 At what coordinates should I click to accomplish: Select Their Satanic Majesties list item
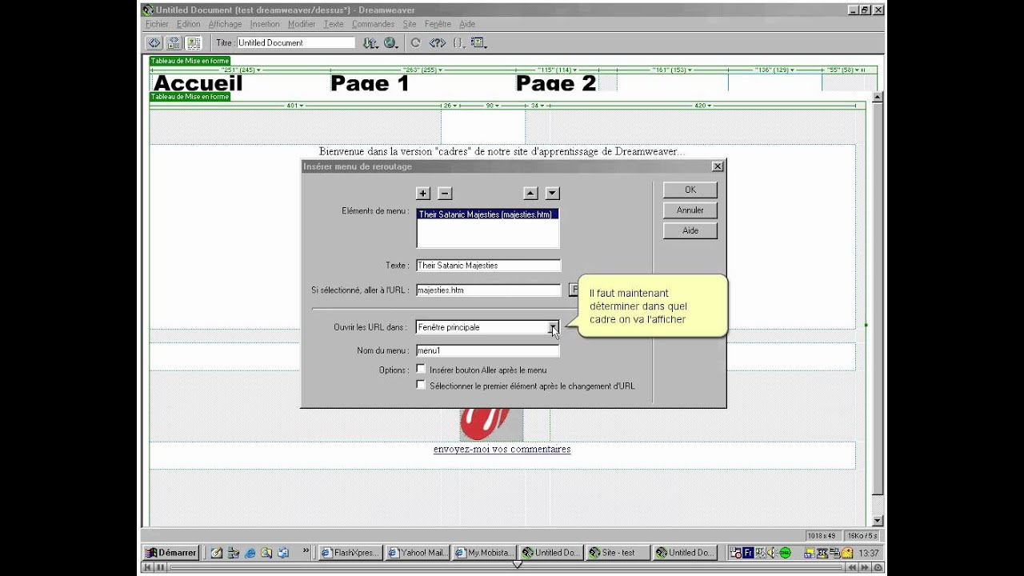pyautogui.click(x=487, y=214)
